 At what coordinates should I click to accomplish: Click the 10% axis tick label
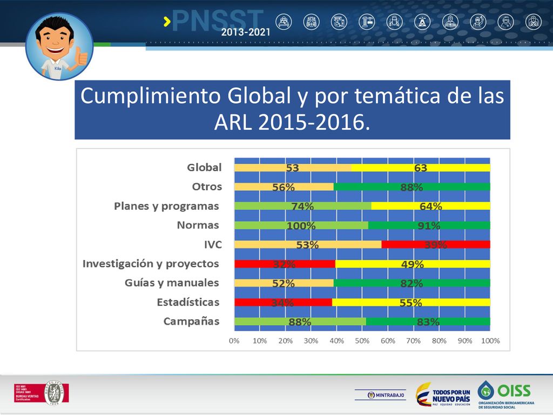[260, 341]
